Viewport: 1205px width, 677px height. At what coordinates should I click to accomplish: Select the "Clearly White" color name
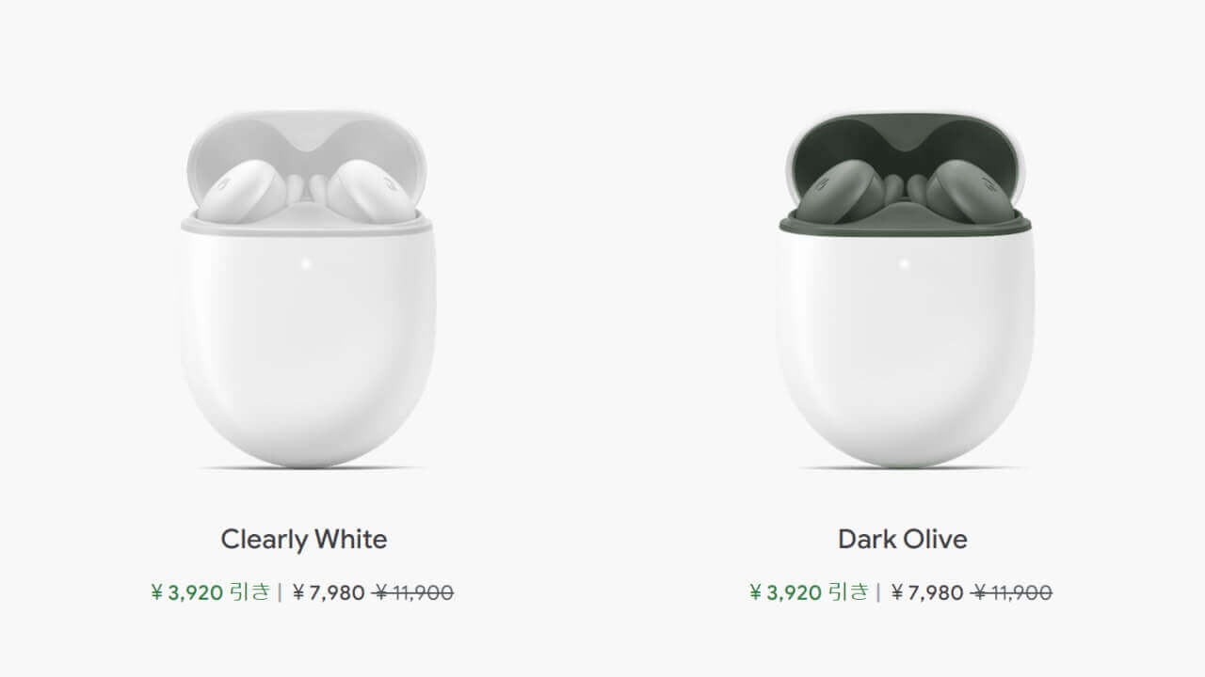tap(304, 539)
